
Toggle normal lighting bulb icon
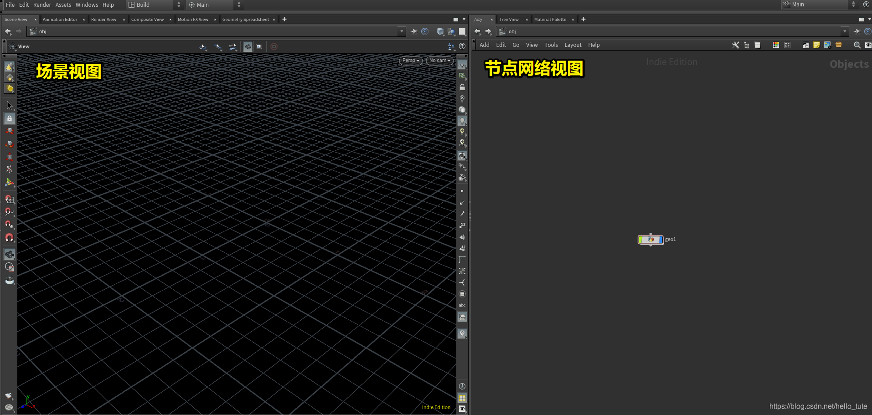coord(462,121)
